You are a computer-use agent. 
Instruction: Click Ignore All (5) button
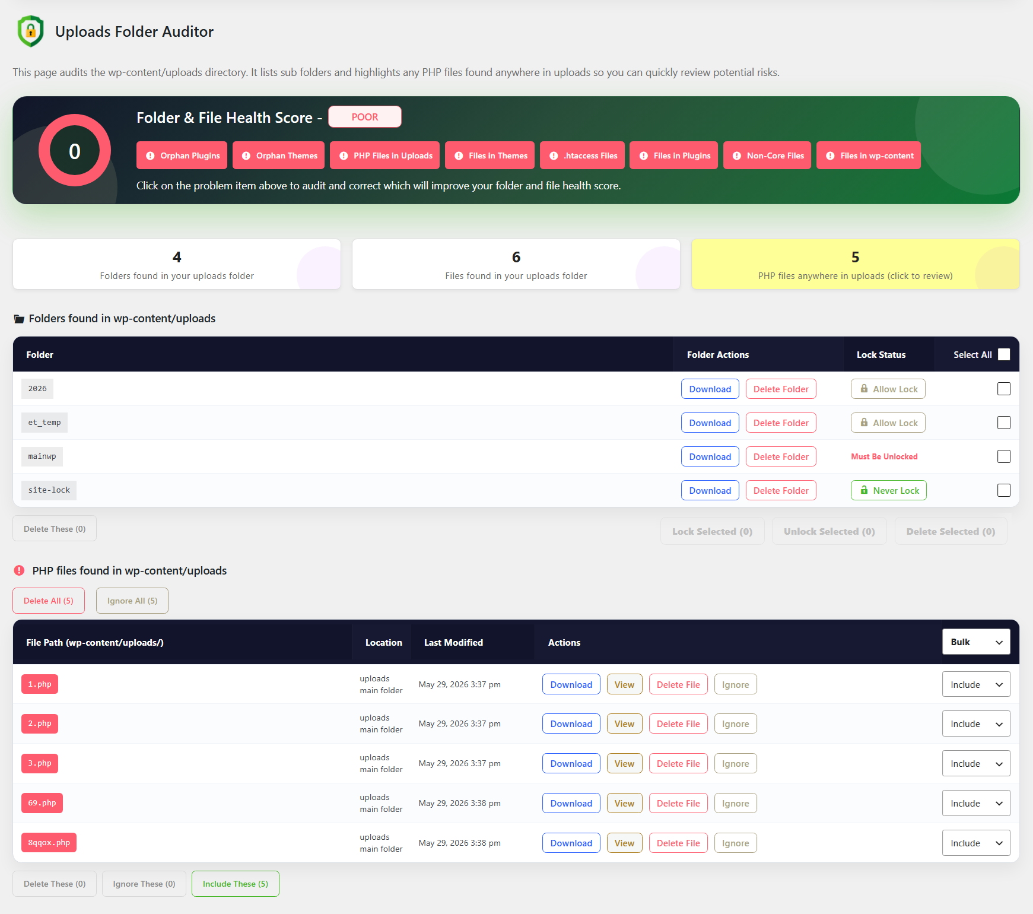point(132,601)
